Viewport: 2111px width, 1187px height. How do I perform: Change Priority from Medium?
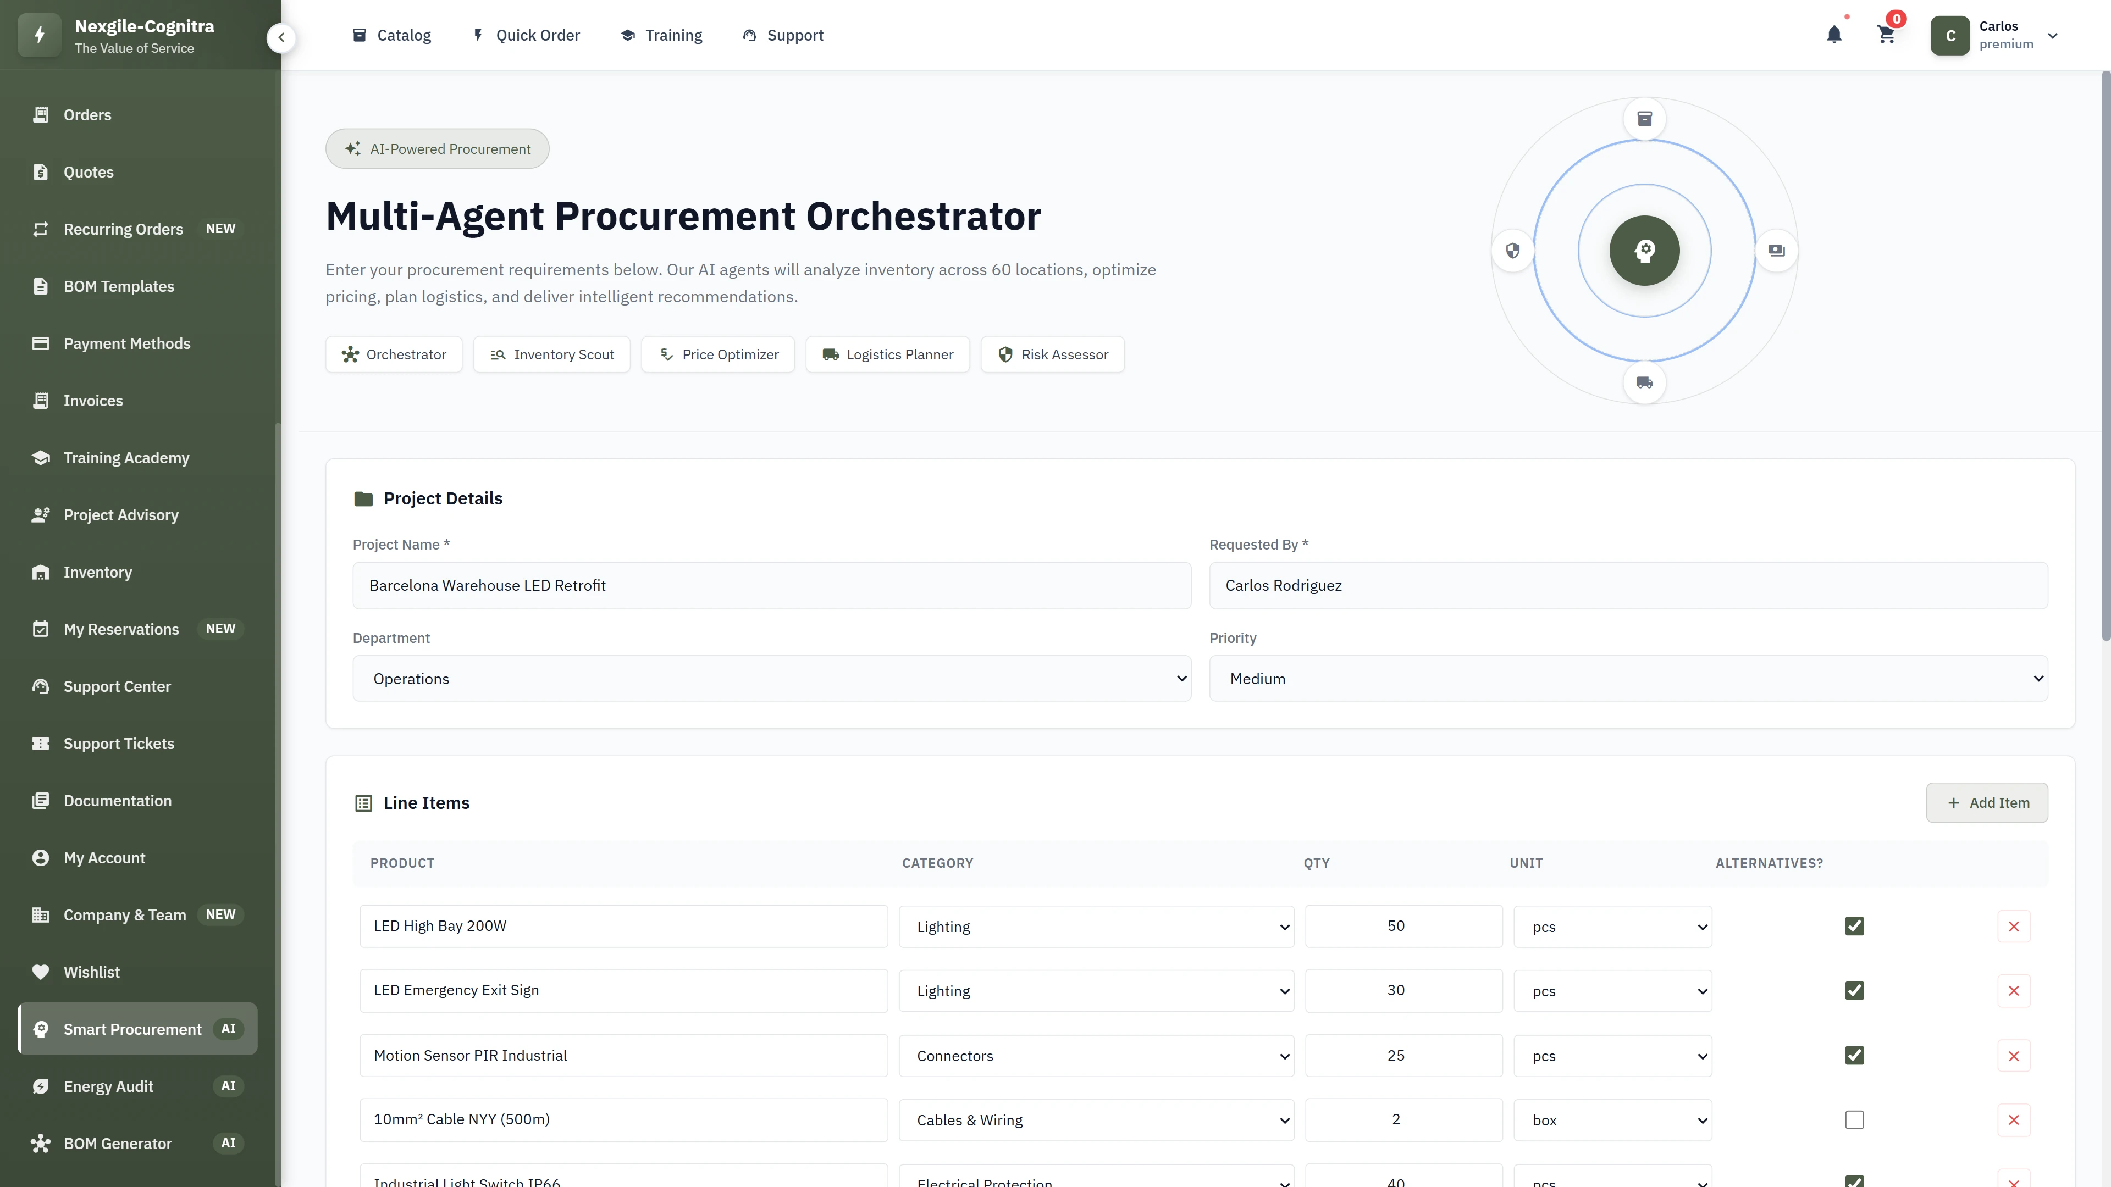pos(1627,678)
